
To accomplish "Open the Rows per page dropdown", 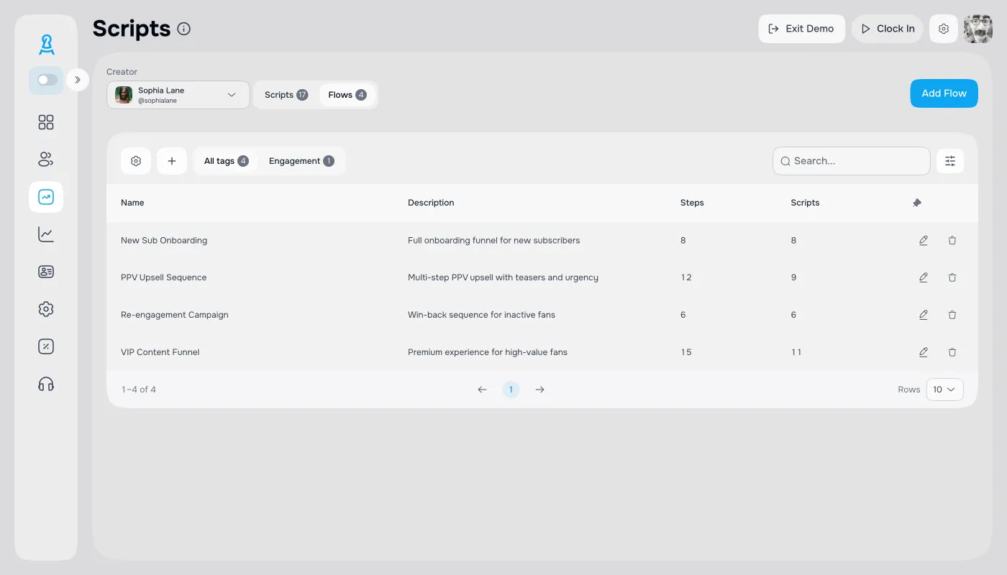I will click(x=944, y=390).
